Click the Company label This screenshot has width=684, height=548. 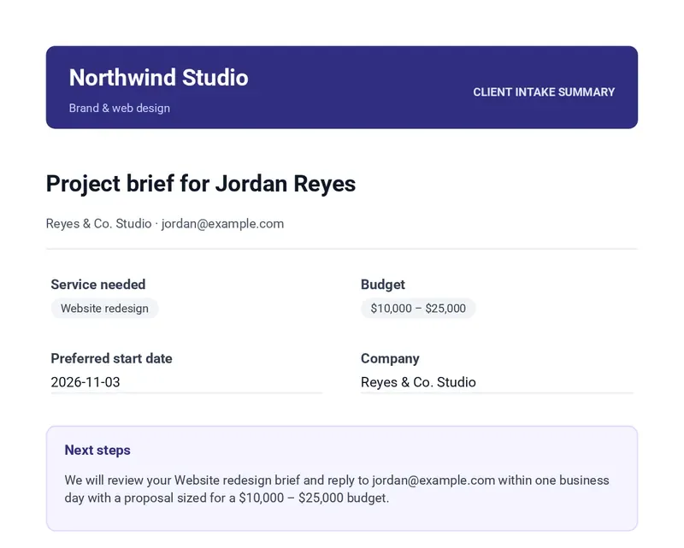tap(390, 359)
